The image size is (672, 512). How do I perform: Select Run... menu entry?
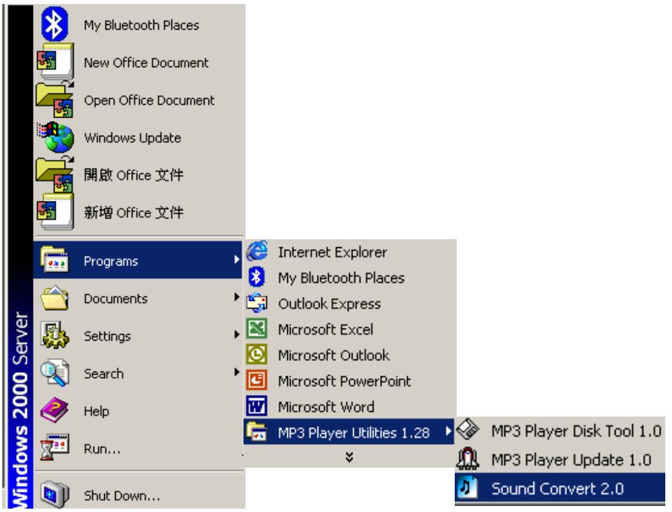tap(138, 448)
